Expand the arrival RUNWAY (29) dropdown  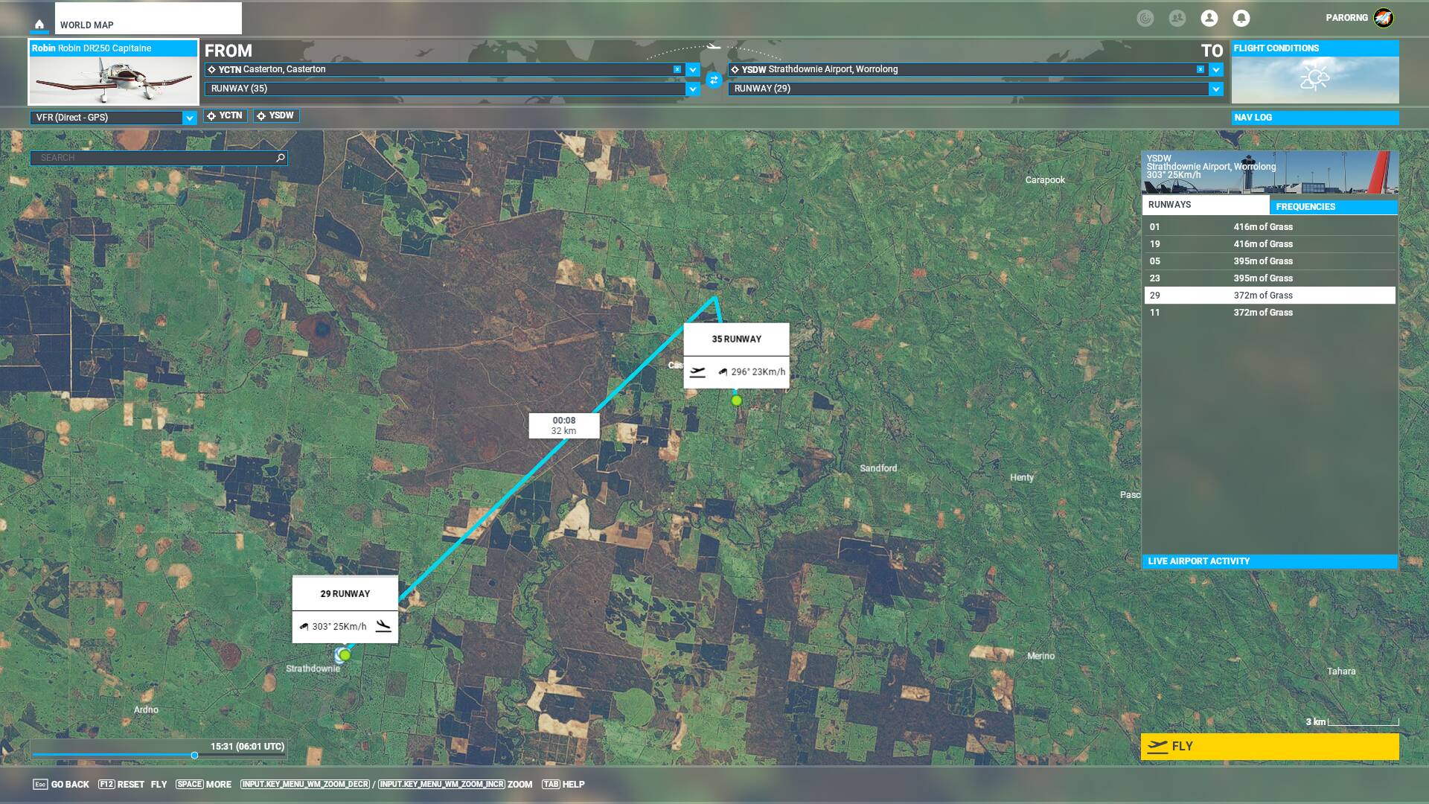tap(1215, 89)
